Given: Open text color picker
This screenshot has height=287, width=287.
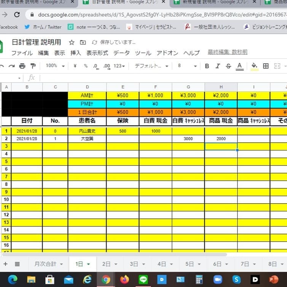Looking at the screenshot, I should (239, 66).
